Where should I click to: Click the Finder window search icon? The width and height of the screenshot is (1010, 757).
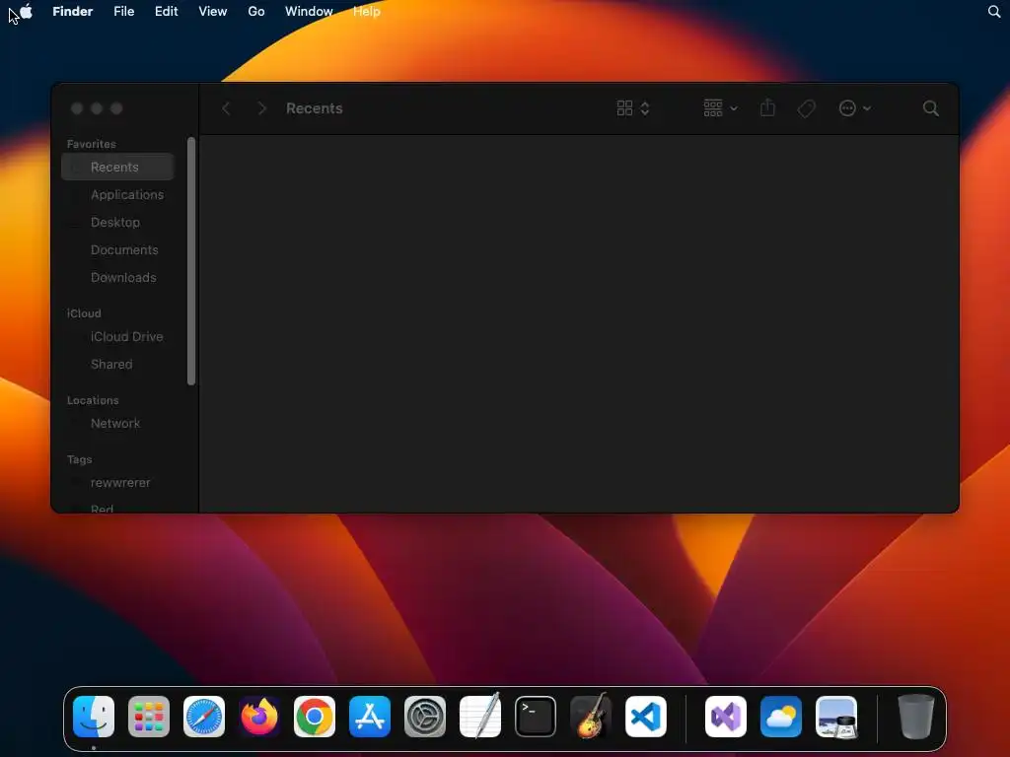pos(931,108)
